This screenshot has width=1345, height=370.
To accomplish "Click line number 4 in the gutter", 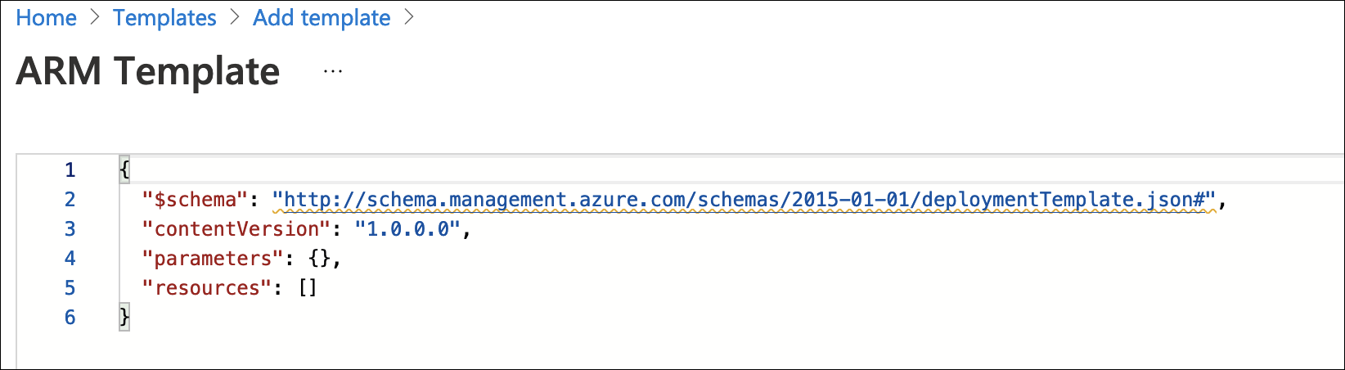I will [x=70, y=259].
